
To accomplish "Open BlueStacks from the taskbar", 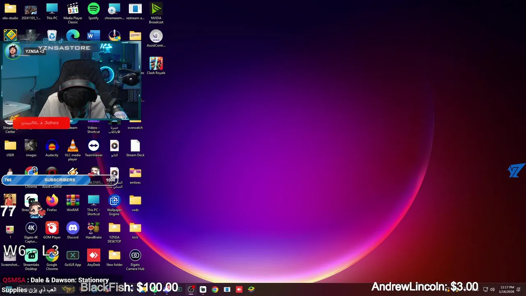I will point(251,289).
